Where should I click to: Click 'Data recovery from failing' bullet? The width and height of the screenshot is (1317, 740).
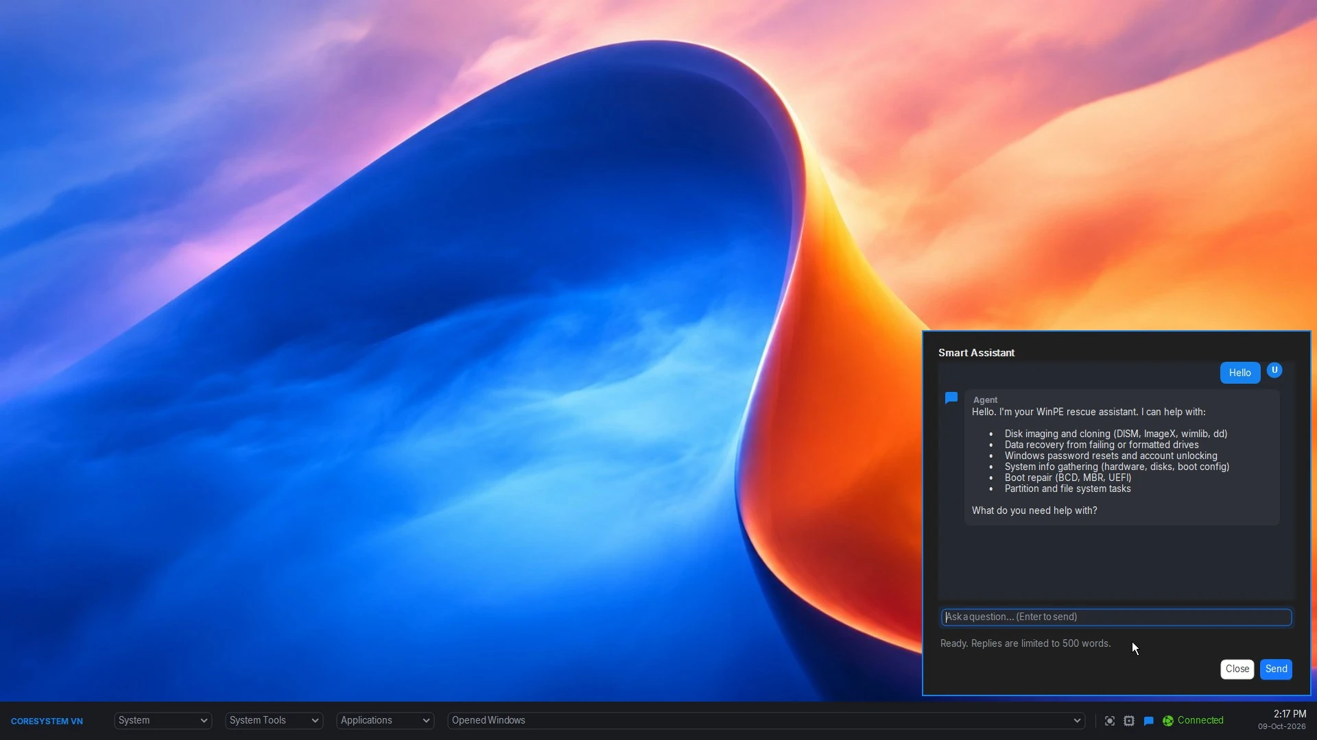1102,445
